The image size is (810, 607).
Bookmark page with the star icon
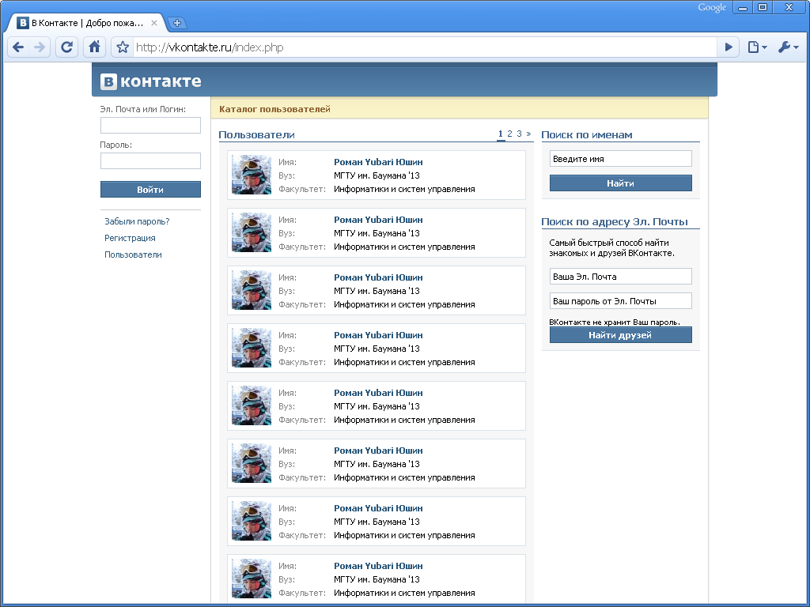tap(123, 47)
